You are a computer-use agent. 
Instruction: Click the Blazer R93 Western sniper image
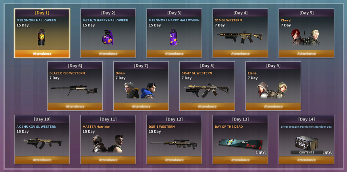[x=75, y=90]
